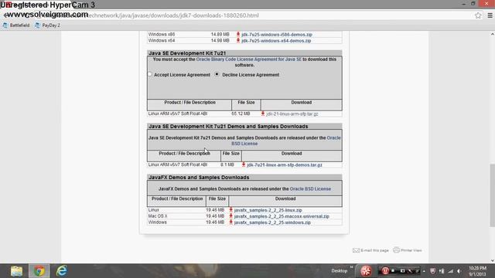
Task: Open the Desktop toolbar on taskbar
Action: 340,271
